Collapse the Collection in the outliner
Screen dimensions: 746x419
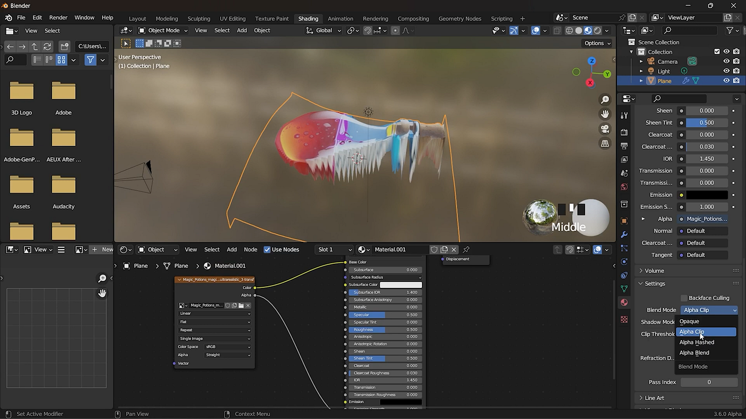point(632,51)
